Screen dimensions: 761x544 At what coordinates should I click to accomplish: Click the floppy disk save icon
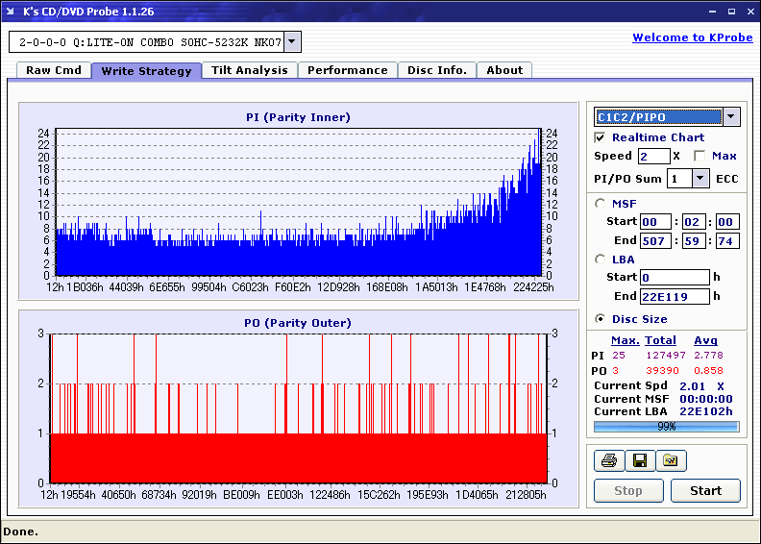click(639, 461)
